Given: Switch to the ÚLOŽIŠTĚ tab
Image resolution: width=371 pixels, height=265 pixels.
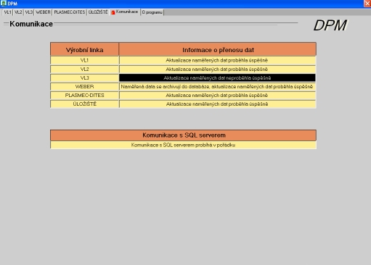Looking at the screenshot, I should point(98,12).
